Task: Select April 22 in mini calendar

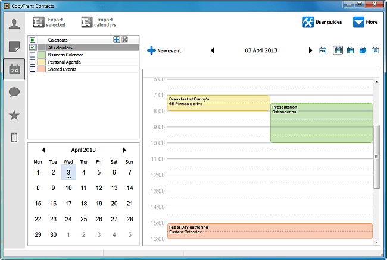Action: (x=38, y=219)
